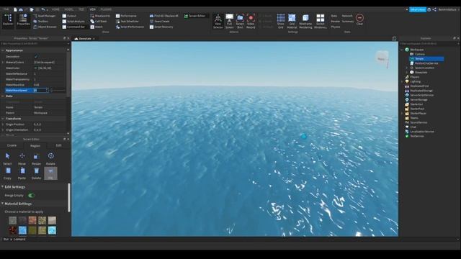Viewport: 461px width, 259px height.
Task: Open the Call Stack window
Action: (x=99, y=22)
